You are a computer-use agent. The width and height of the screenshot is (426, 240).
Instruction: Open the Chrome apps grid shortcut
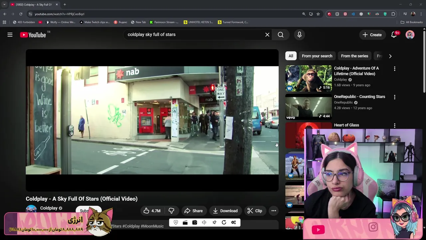(4, 22)
